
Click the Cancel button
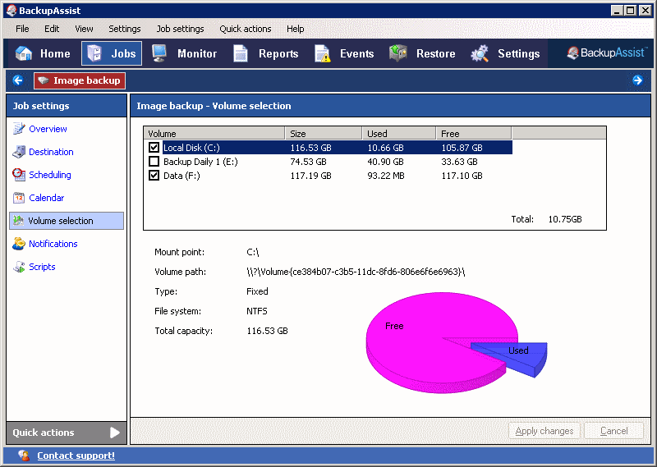pos(613,431)
